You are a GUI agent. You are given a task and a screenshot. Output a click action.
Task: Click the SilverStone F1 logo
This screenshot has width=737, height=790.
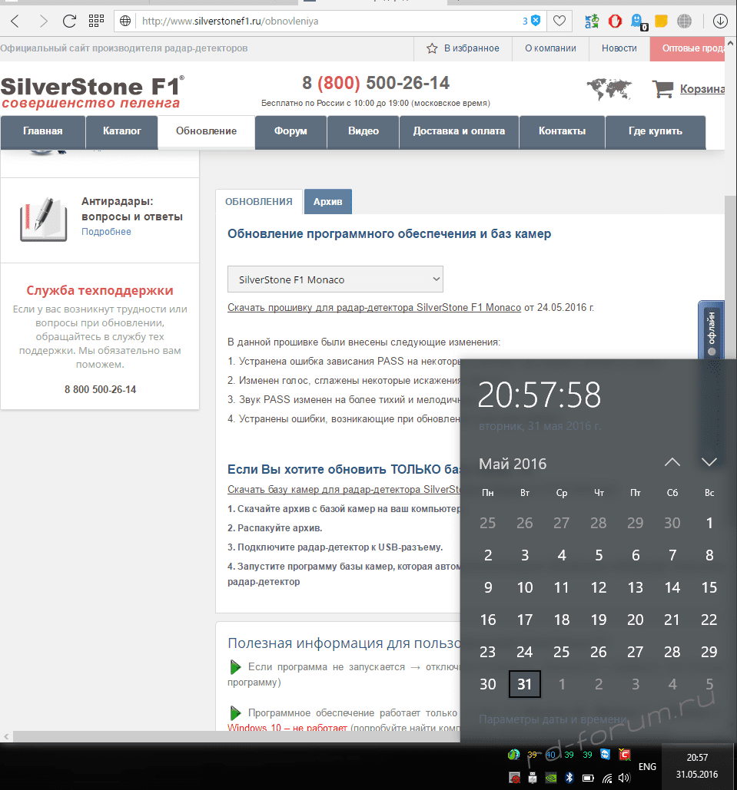(x=93, y=93)
